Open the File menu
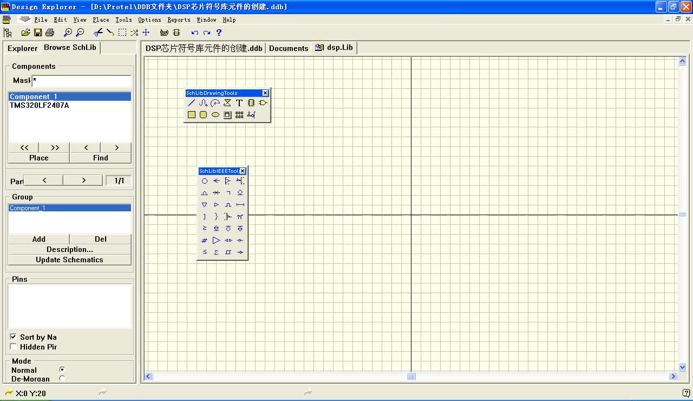 click(x=41, y=20)
